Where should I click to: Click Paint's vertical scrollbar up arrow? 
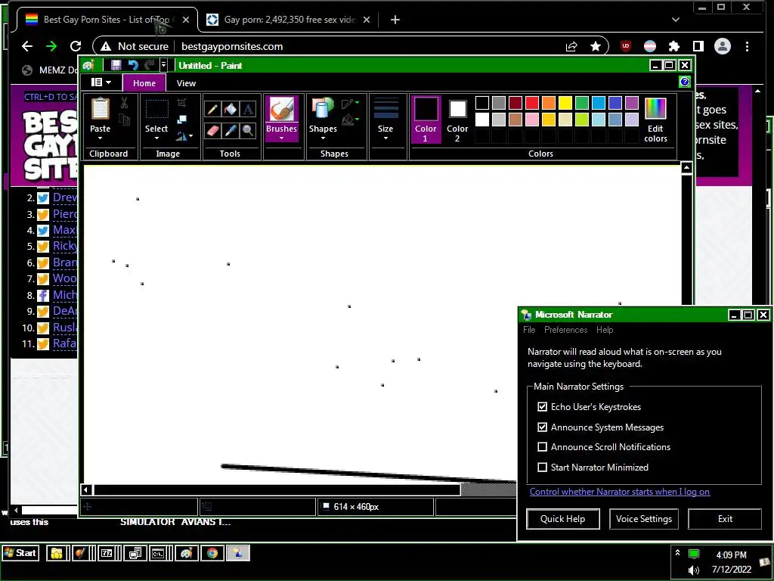pos(686,168)
